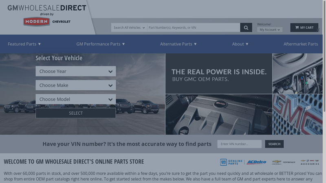Open the Alternative Parts menu

(x=178, y=44)
